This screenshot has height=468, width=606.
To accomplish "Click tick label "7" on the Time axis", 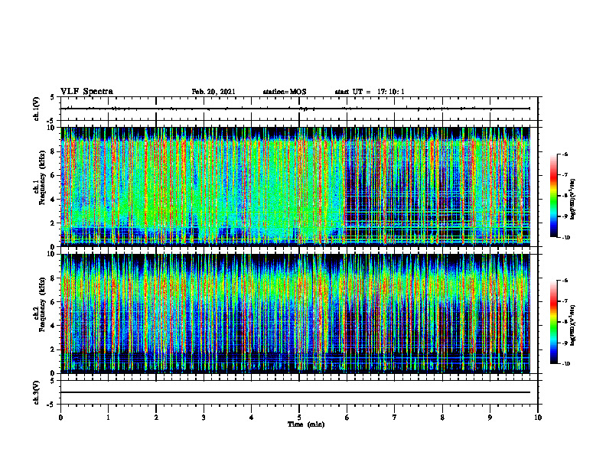I will pyautogui.click(x=395, y=418).
